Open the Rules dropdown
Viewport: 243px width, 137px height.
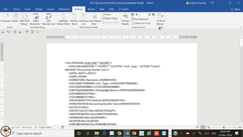coord(107,14)
